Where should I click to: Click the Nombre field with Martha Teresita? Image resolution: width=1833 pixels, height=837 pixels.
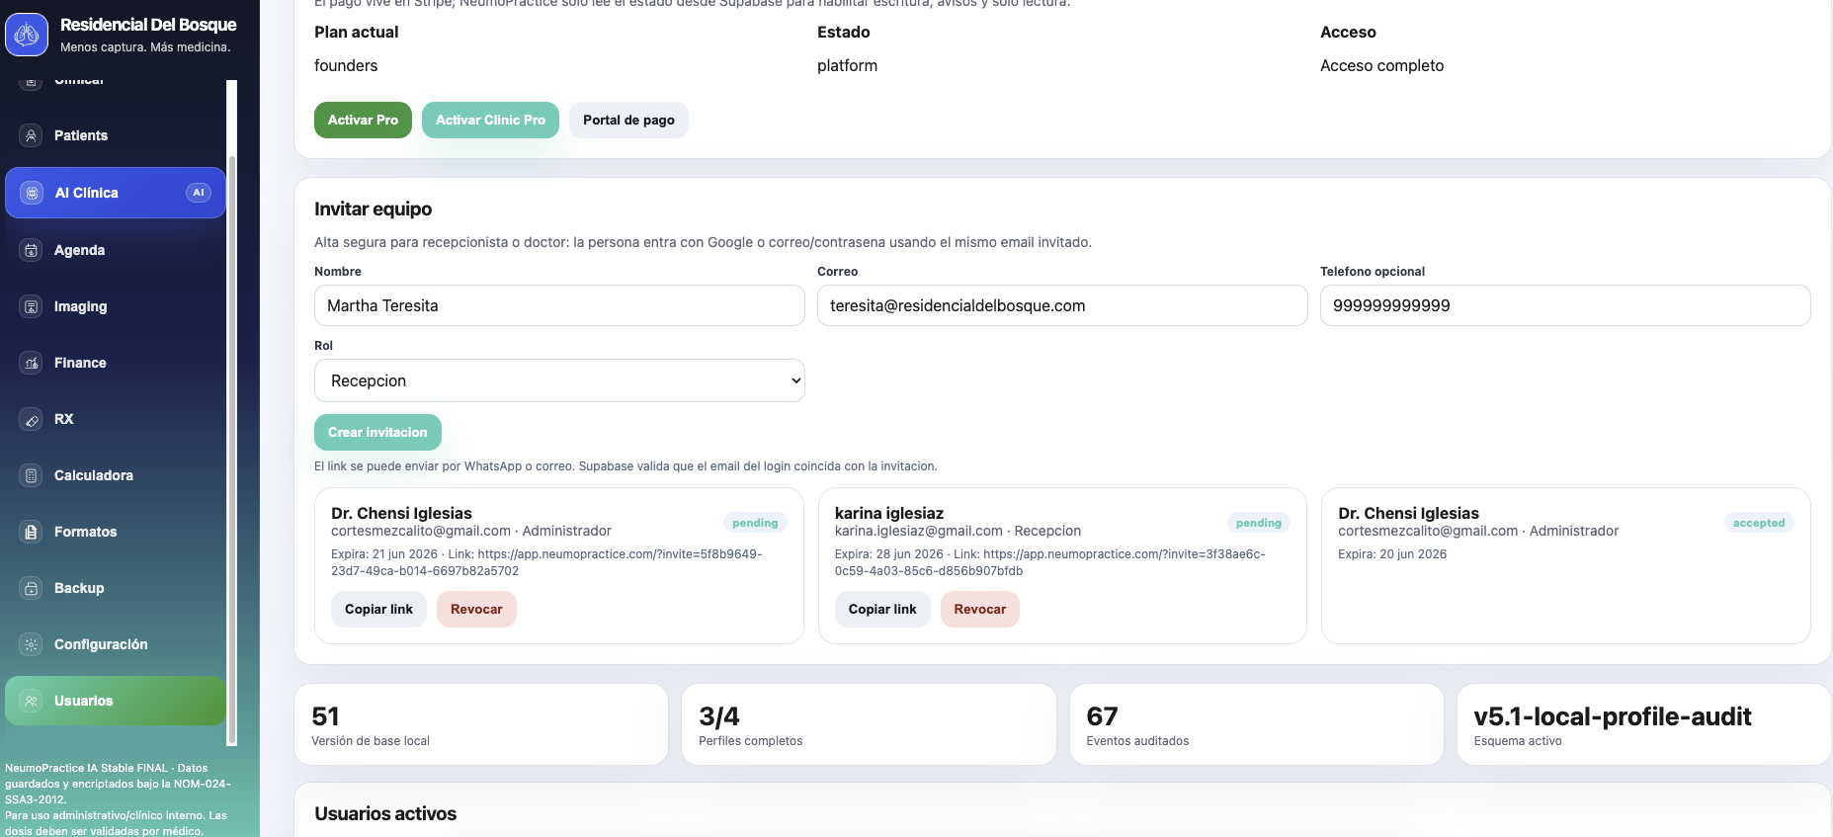[559, 305]
